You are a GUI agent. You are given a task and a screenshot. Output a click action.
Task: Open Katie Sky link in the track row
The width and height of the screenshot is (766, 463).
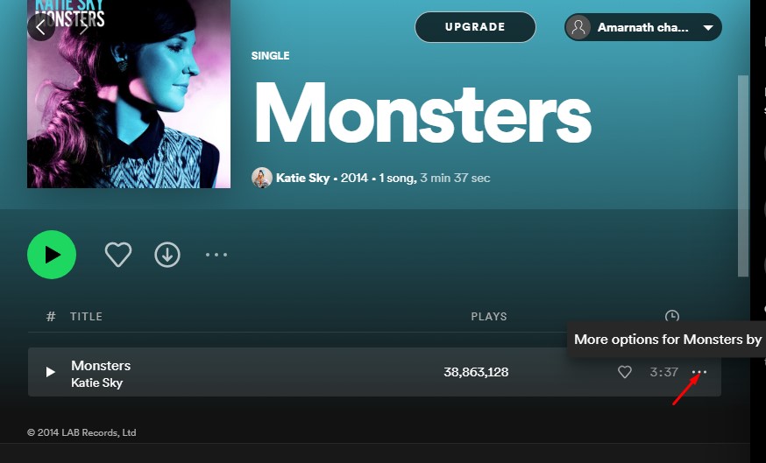click(x=96, y=382)
